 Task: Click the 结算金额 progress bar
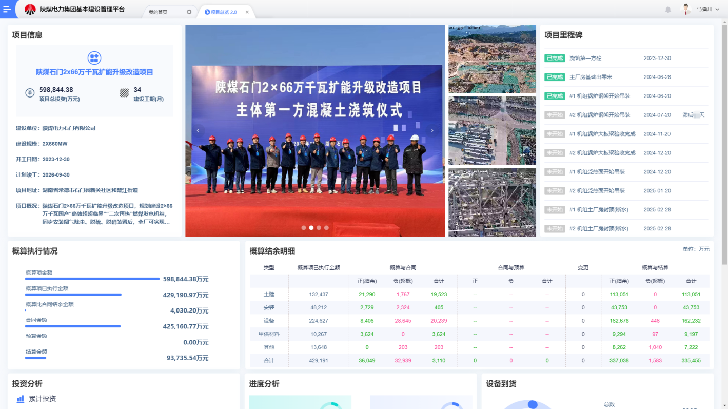click(35, 358)
